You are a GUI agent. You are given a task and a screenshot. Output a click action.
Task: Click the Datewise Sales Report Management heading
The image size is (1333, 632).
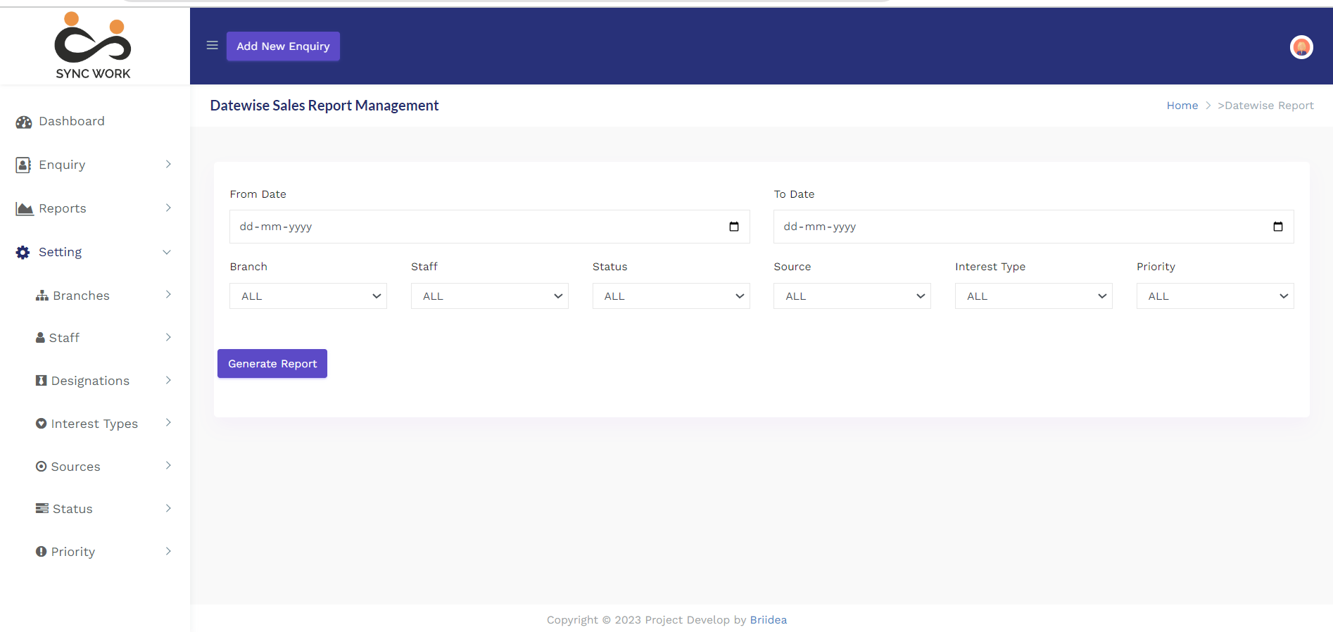(324, 106)
